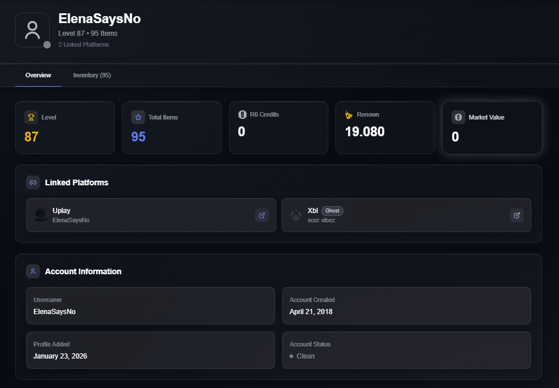Viewport: 559px width, 388px height.
Task: Click the Linked Platforms controller icon
Action: coord(33,182)
